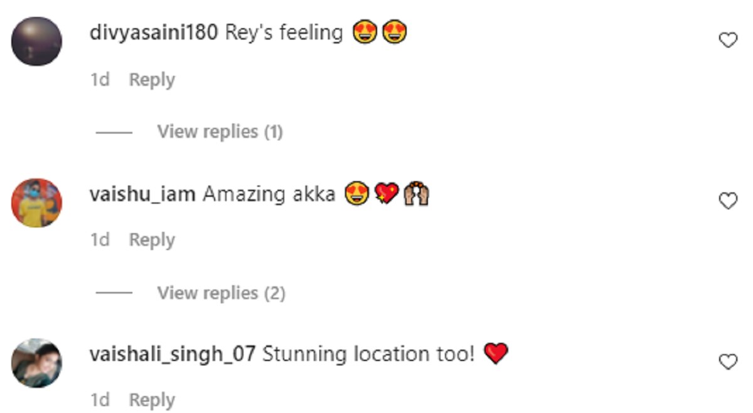Open divyasaini180's profile picture
The image size is (753, 413).
coord(37,41)
